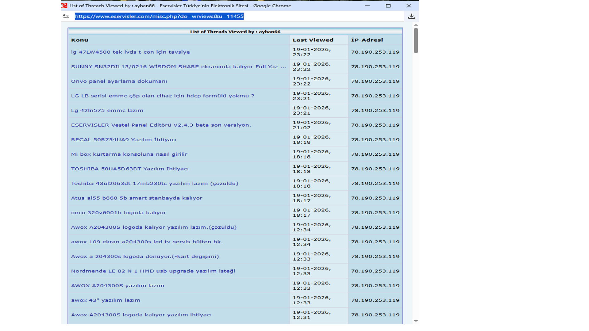Click timestamp in Lg 42ln575 emmc row
Image resolution: width=589 pixels, height=331 pixels.
(312, 110)
